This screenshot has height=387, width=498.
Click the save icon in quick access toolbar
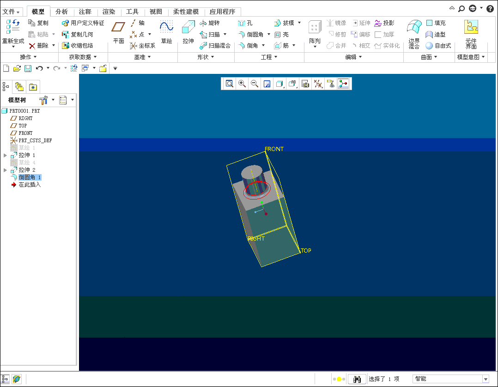pyautogui.click(x=28, y=68)
